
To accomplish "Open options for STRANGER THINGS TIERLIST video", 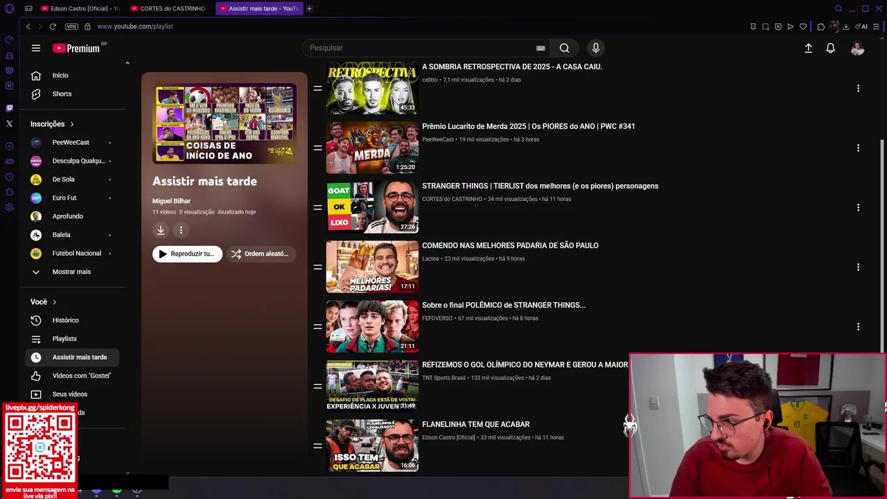I will click(x=858, y=207).
